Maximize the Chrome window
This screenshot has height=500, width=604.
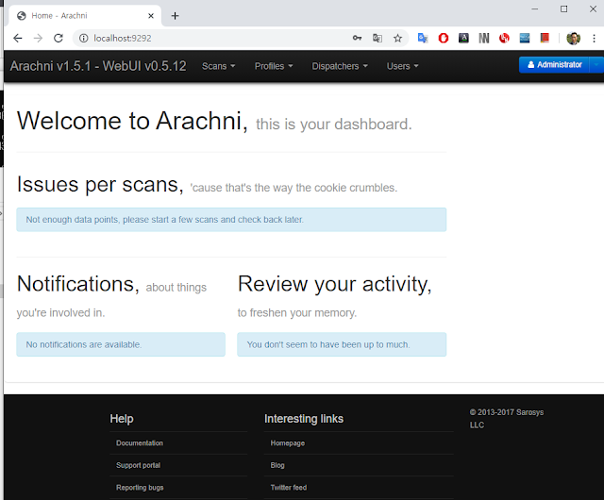564,8
